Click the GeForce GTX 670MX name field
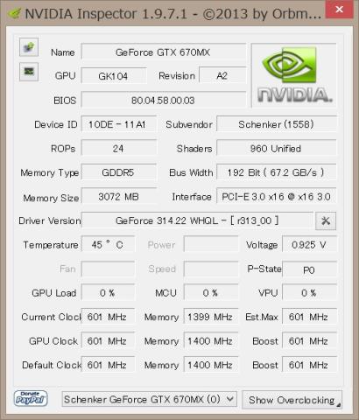359x420 pixels. click(163, 52)
